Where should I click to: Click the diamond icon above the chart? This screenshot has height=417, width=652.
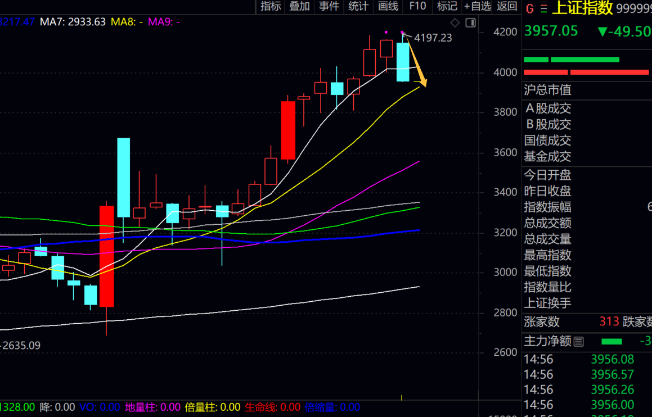(x=455, y=22)
